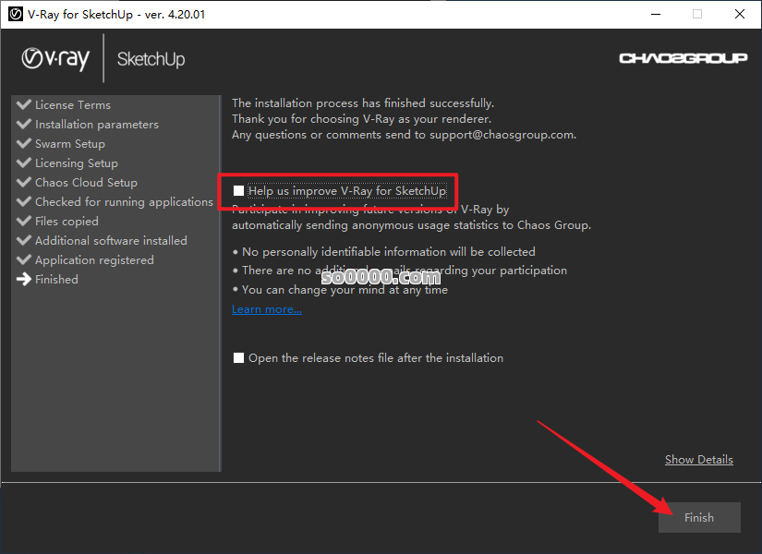Viewport: 762px width, 554px height.
Task: Open the Learn more link
Action: pyautogui.click(x=266, y=309)
